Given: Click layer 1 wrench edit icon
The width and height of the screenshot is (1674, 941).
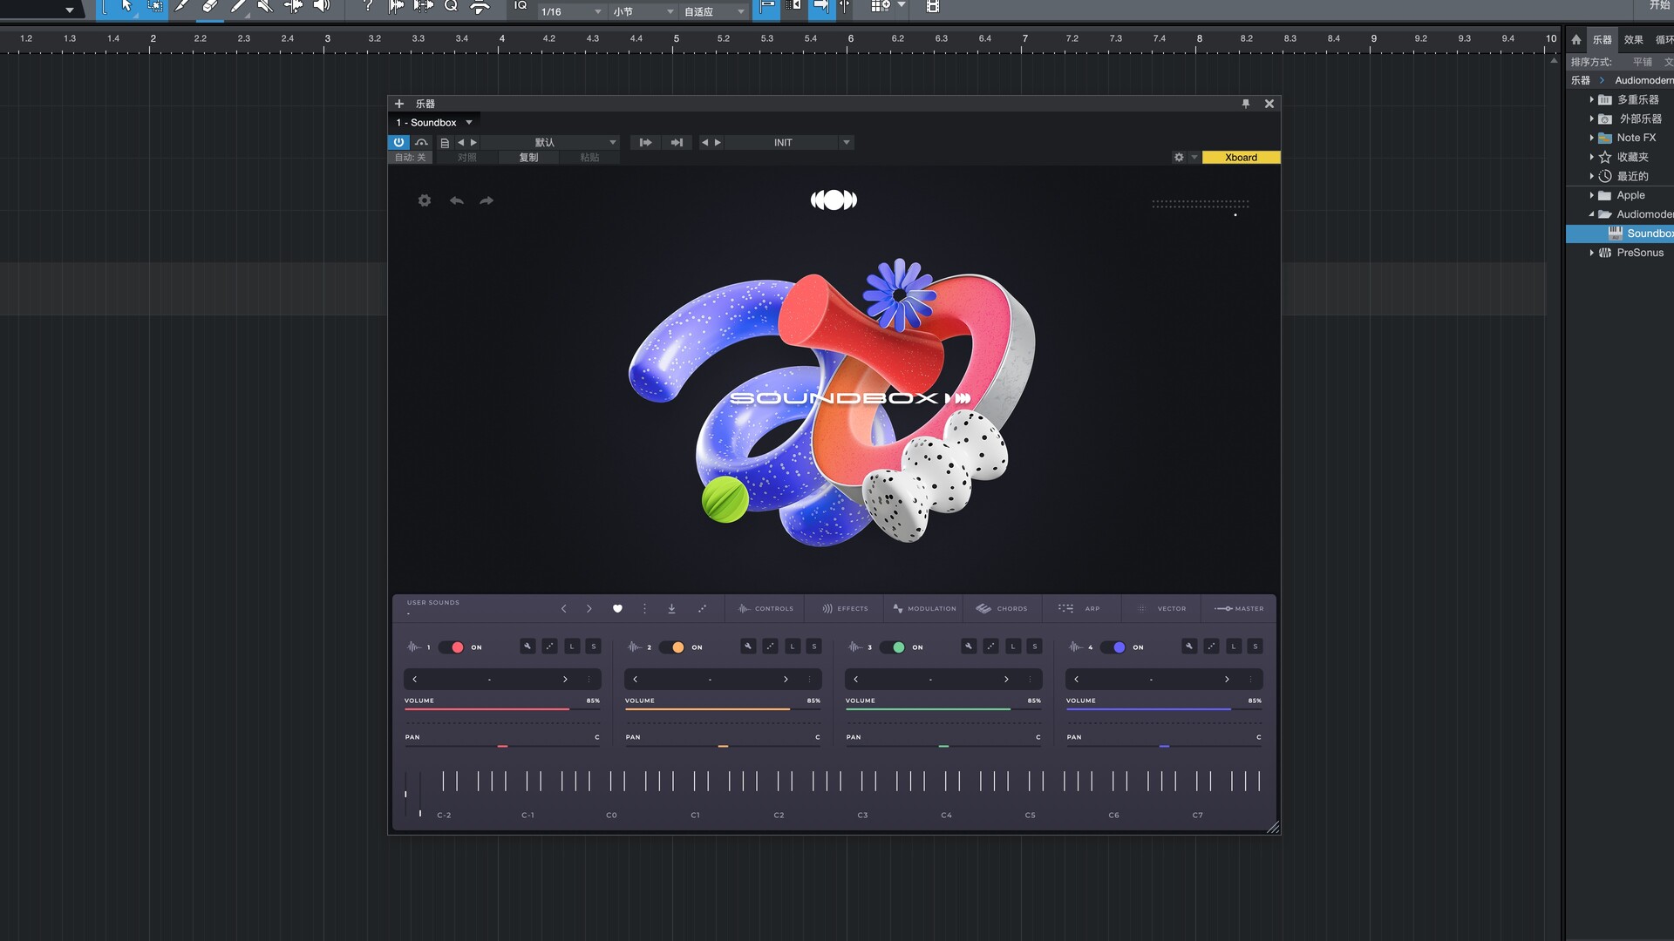Looking at the screenshot, I should (527, 647).
